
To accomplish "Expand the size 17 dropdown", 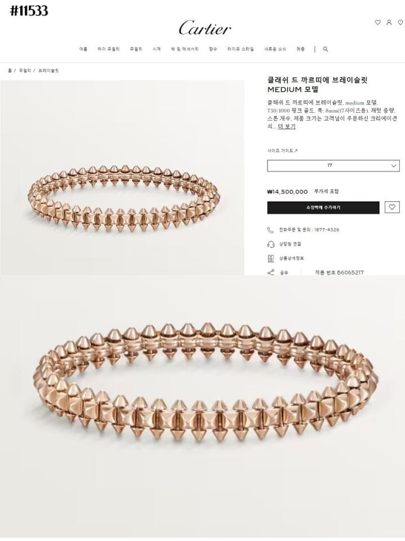I will [333, 166].
